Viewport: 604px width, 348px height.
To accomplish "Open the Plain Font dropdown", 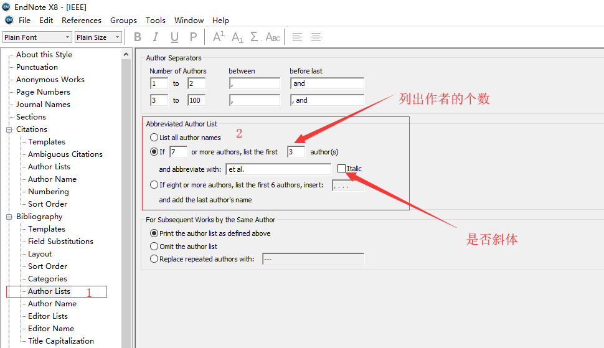I will [37, 37].
